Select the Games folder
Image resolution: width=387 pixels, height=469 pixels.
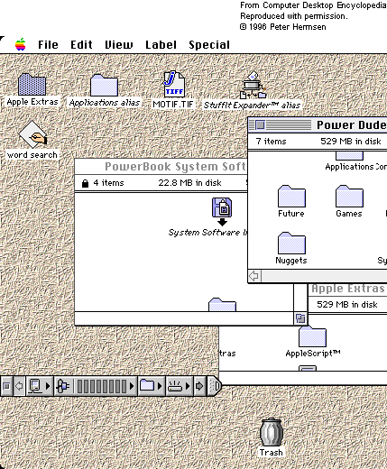pos(349,201)
